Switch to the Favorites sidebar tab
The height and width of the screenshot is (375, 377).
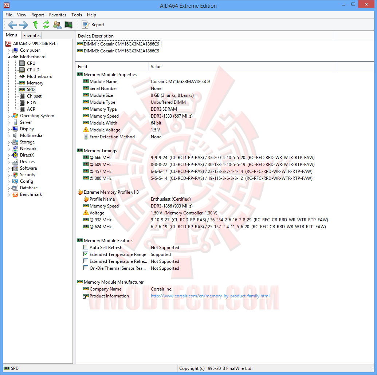tap(32, 36)
